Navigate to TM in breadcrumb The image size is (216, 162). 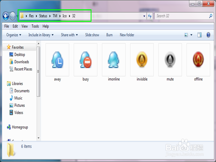click(x=55, y=16)
